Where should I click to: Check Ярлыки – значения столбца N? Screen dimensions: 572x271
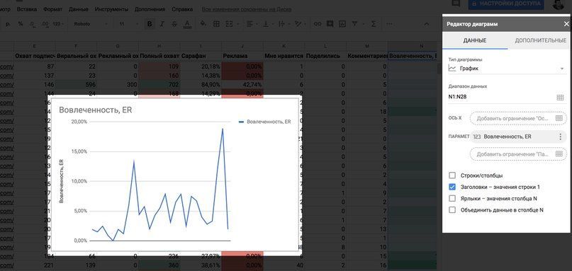[x=452, y=199]
